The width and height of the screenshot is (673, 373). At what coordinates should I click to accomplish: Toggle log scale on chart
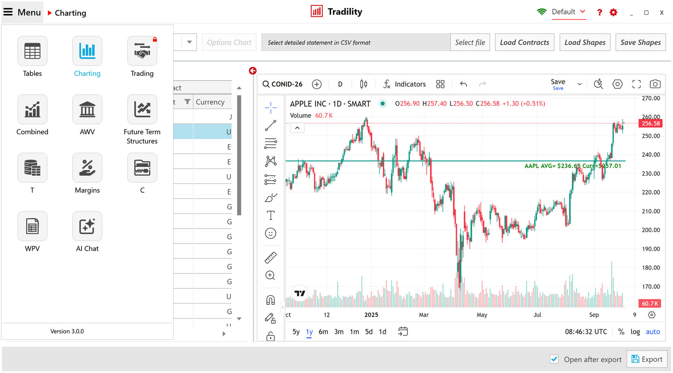tap(635, 332)
